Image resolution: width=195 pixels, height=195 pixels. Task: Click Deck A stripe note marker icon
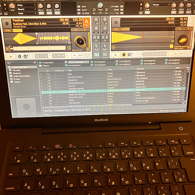[x=69, y=48]
